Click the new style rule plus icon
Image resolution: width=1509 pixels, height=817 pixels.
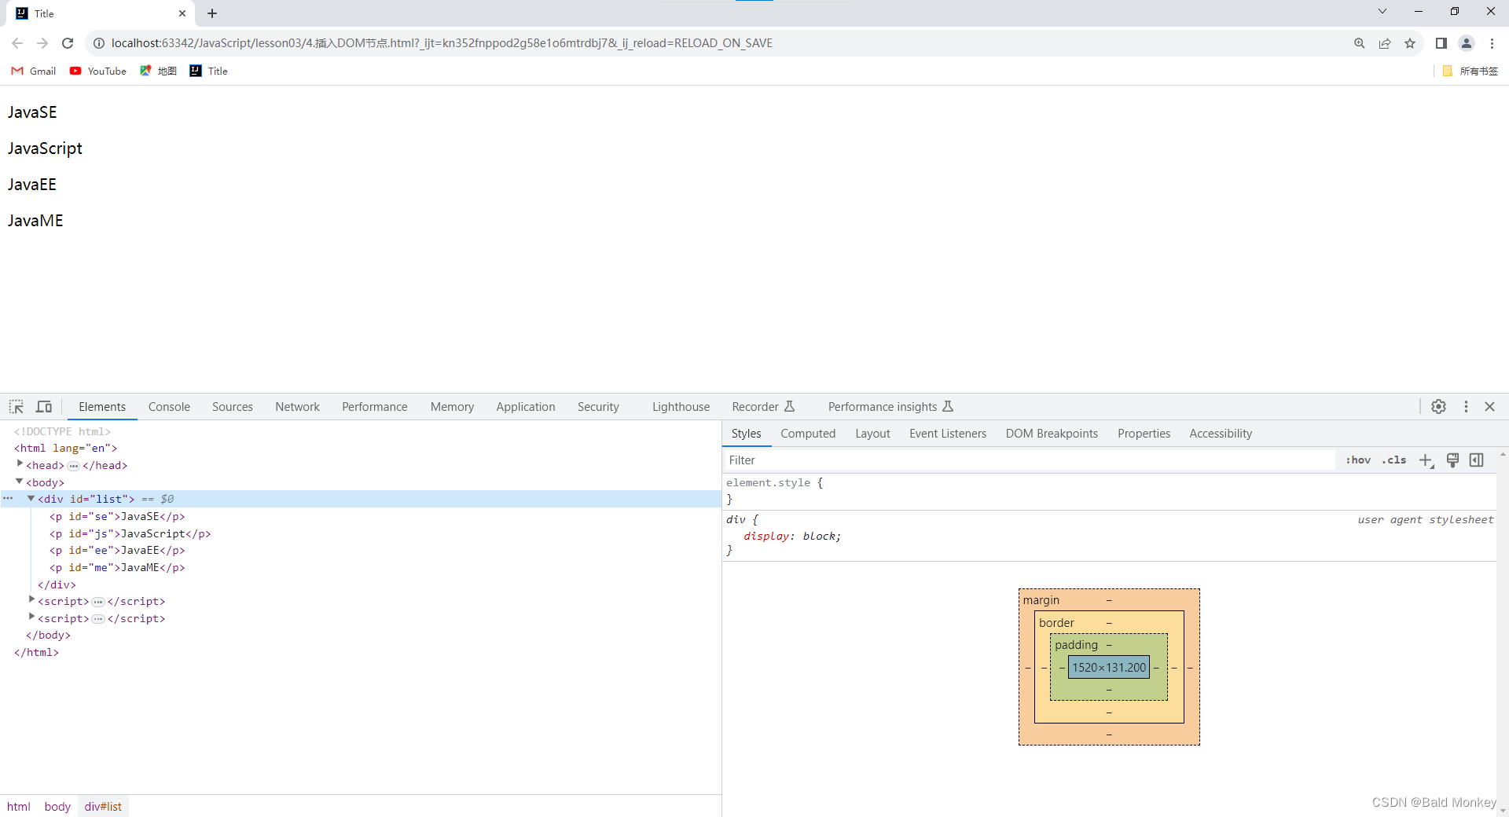(x=1426, y=460)
